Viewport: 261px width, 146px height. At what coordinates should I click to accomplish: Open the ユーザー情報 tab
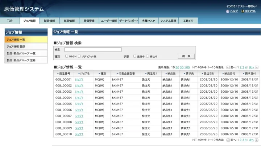109,21
